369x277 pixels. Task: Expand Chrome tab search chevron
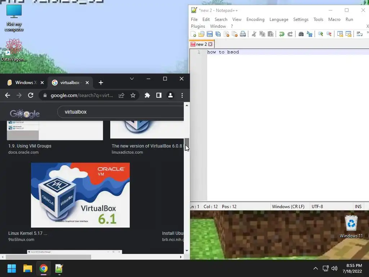tap(132, 79)
